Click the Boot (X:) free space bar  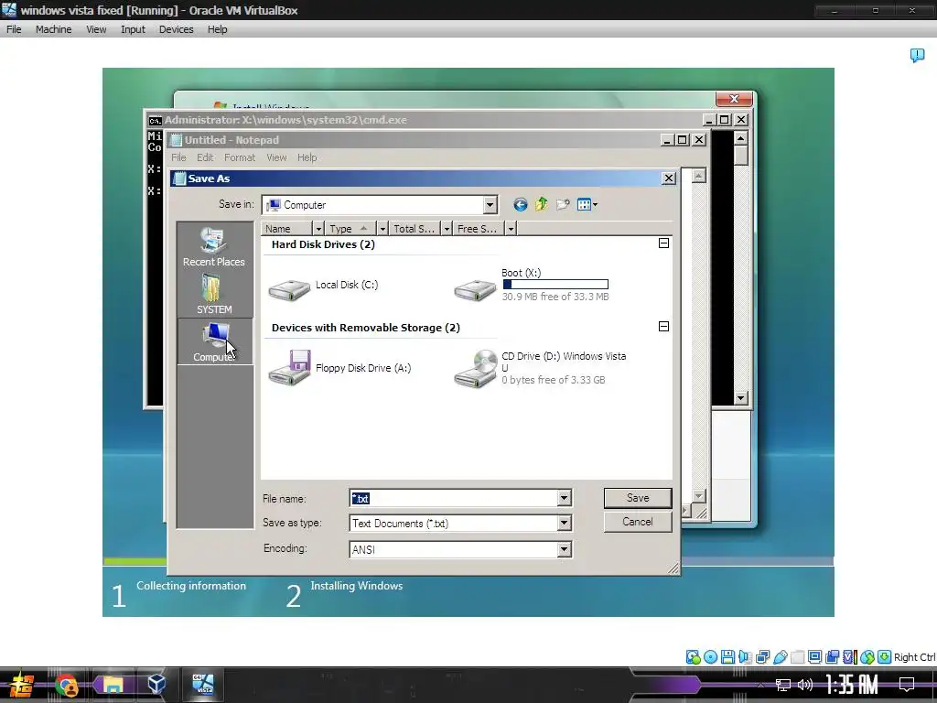[x=555, y=285]
